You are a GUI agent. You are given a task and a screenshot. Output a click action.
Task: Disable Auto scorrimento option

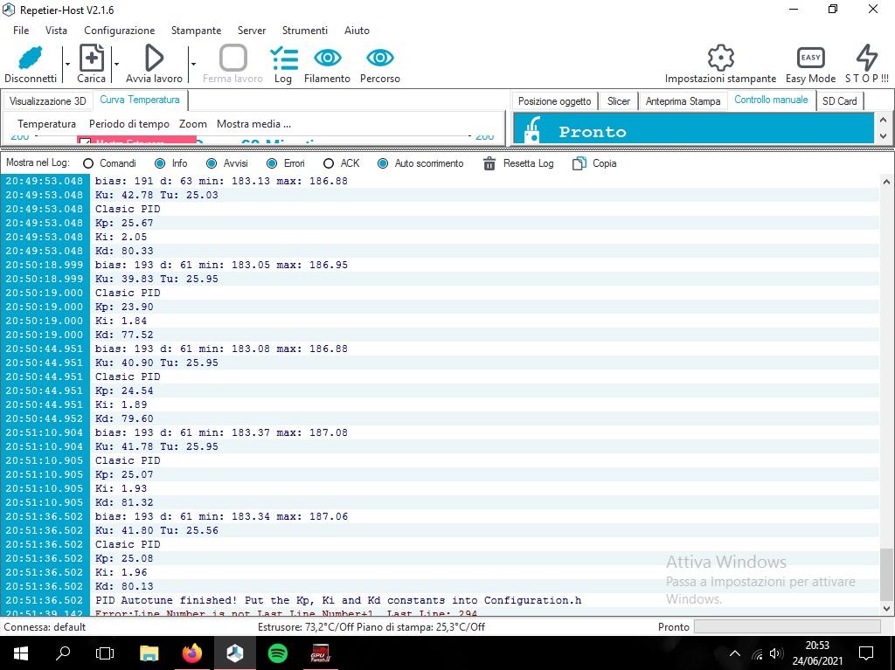(x=383, y=164)
